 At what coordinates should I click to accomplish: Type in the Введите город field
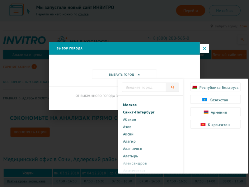click(144, 87)
